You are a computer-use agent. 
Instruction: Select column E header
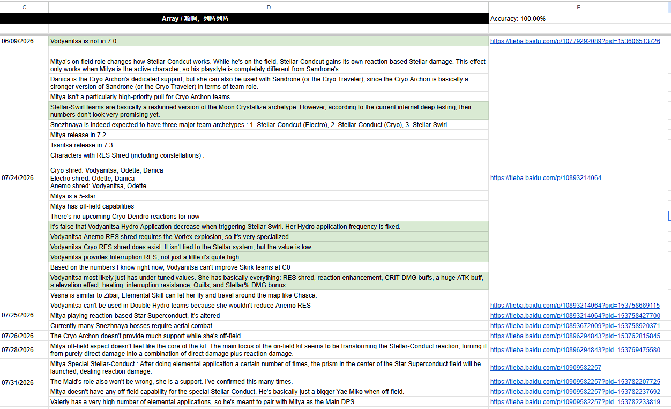(579, 7)
